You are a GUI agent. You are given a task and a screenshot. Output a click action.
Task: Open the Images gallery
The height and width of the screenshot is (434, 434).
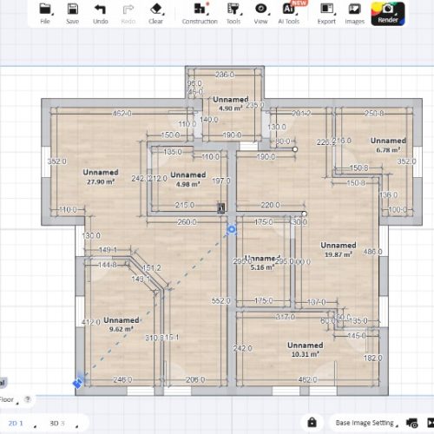[x=355, y=14]
